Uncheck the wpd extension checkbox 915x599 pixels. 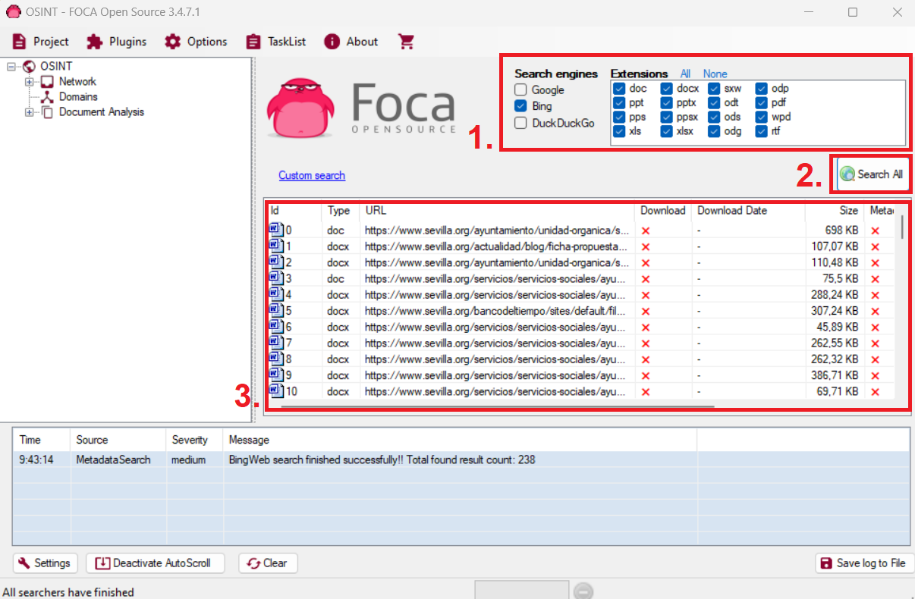click(761, 117)
